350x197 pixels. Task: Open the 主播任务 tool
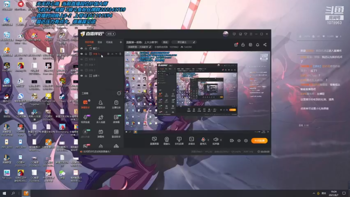point(116,104)
